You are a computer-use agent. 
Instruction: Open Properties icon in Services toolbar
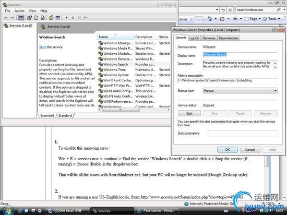pos(29,18)
